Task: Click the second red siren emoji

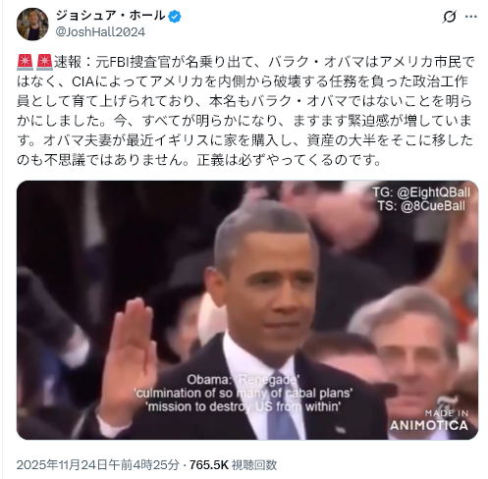Action: pos(44,62)
